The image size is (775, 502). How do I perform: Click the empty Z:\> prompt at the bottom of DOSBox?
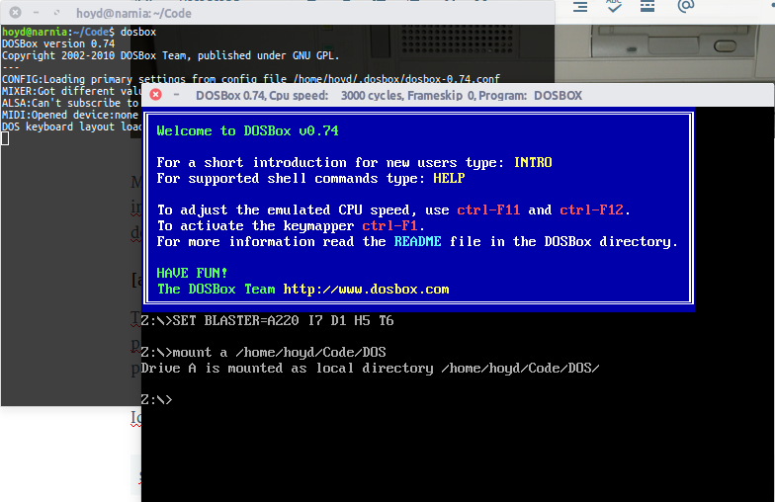coord(156,399)
